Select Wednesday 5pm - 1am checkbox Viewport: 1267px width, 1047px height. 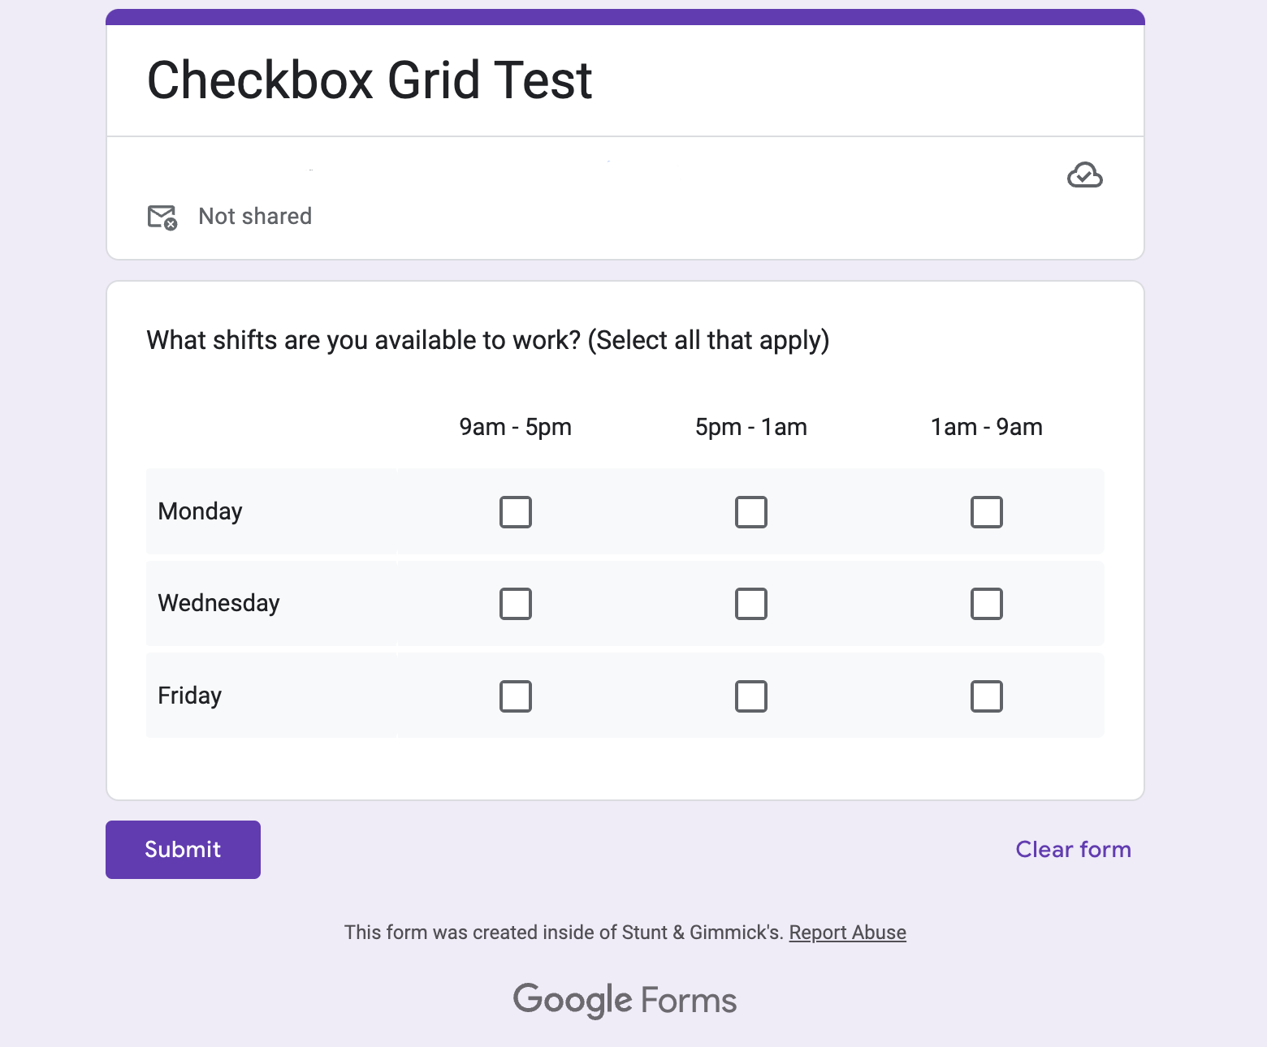751,604
